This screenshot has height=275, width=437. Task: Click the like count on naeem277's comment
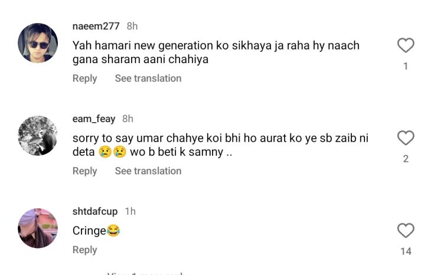pos(406,67)
